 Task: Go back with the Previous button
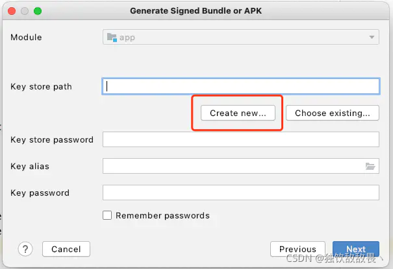tap(298, 249)
